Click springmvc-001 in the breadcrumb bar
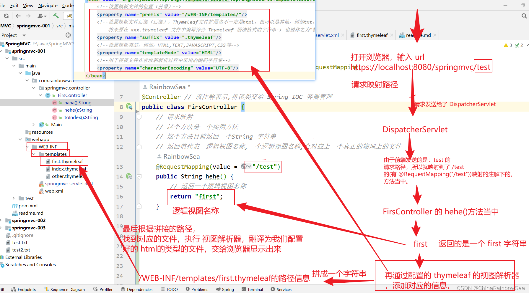The image size is (529, 293). coord(33,26)
